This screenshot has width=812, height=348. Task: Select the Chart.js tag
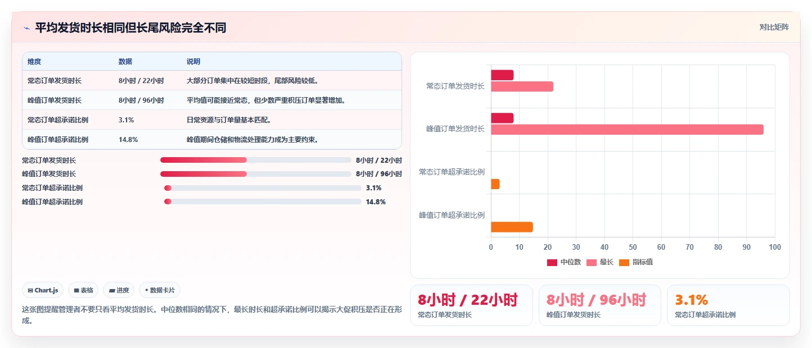(x=43, y=290)
